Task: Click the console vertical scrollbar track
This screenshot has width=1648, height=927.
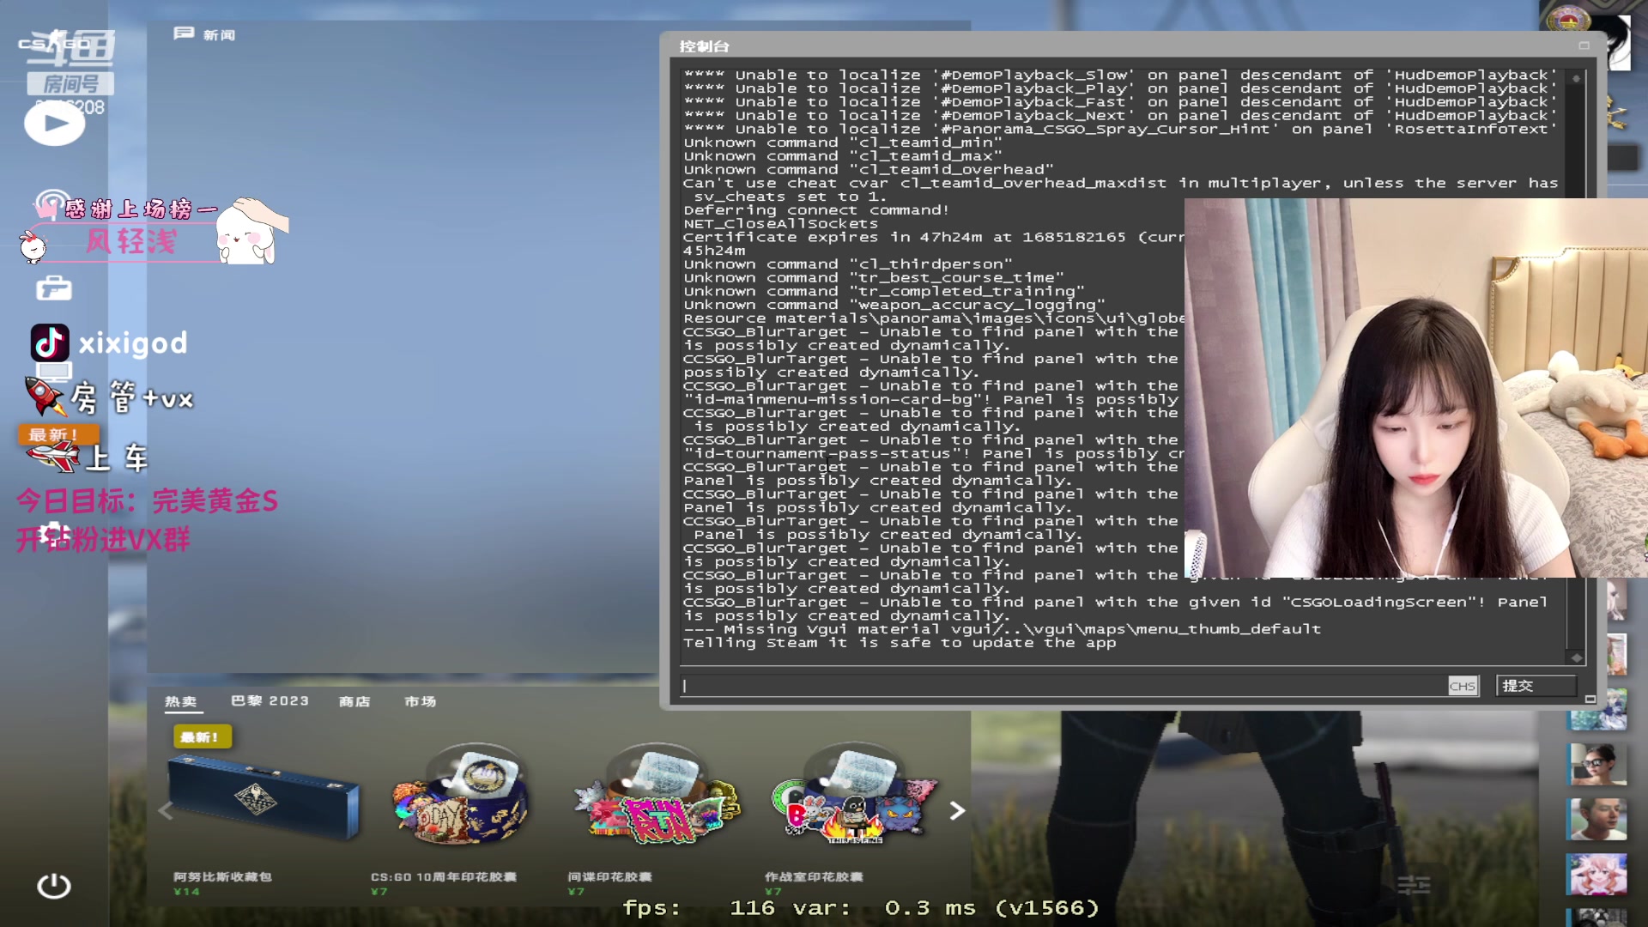Action: click(1576, 367)
